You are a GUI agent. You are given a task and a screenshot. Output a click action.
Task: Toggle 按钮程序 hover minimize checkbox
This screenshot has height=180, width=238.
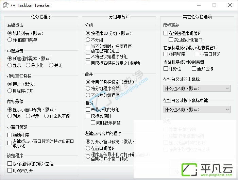tap(166, 54)
